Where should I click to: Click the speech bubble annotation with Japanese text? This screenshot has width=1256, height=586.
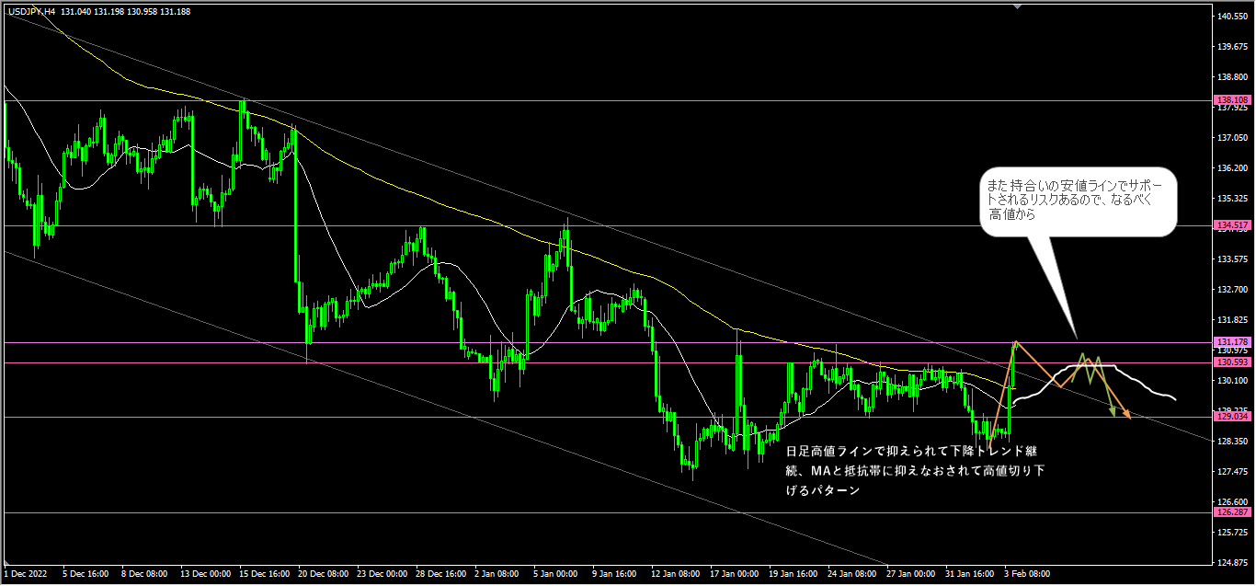tap(1077, 201)
